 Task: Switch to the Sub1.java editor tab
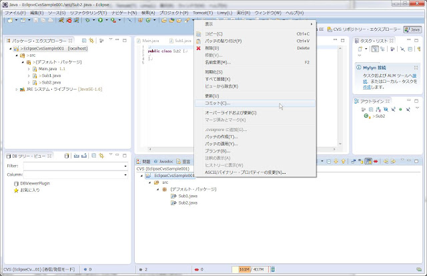coord(180,41)
